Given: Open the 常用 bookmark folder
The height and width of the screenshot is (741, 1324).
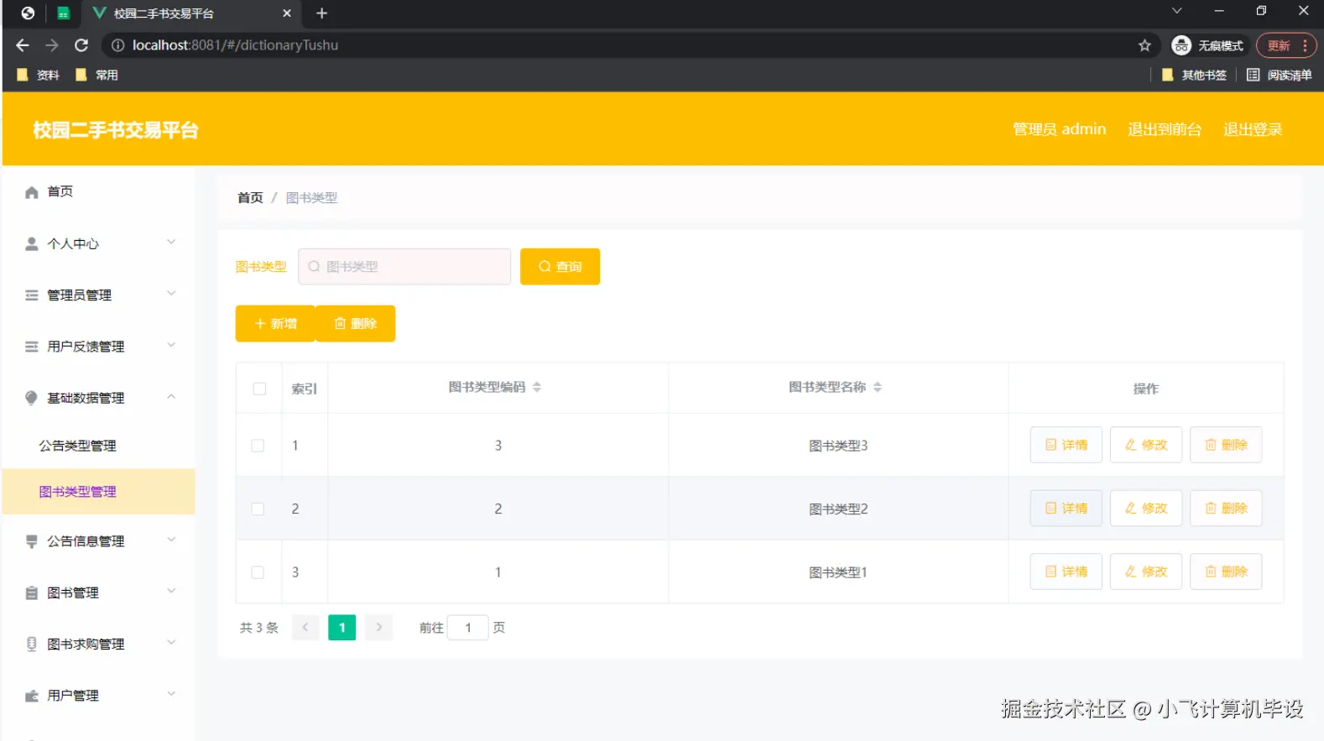Looking at the screenshot, I should click(96, 75).
